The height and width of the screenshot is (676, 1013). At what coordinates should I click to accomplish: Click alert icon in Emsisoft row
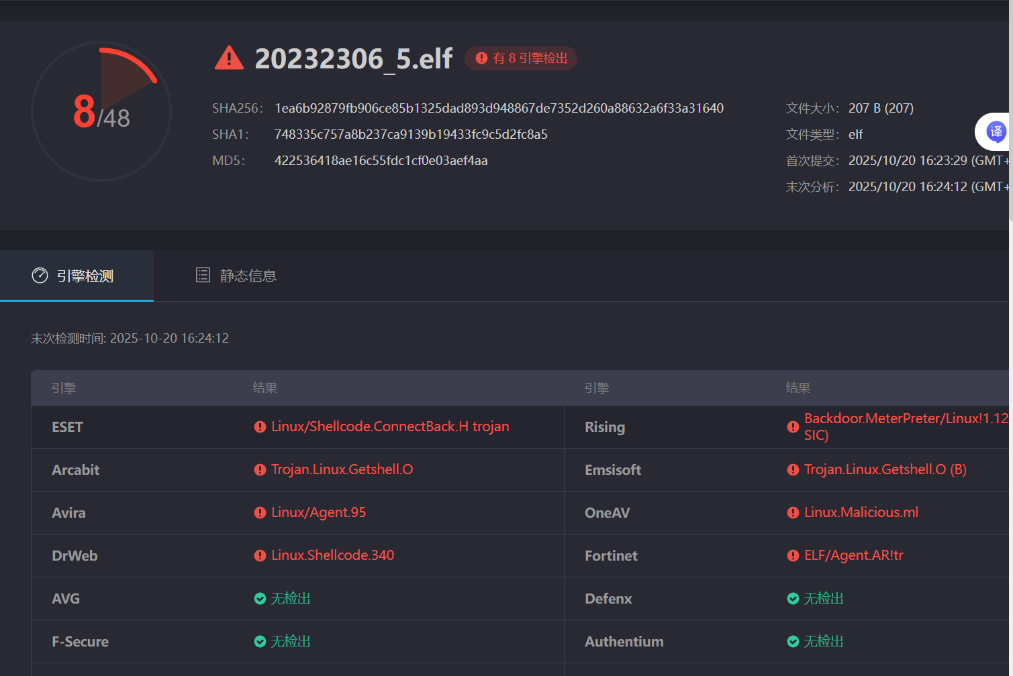click(x=793, y=470)
